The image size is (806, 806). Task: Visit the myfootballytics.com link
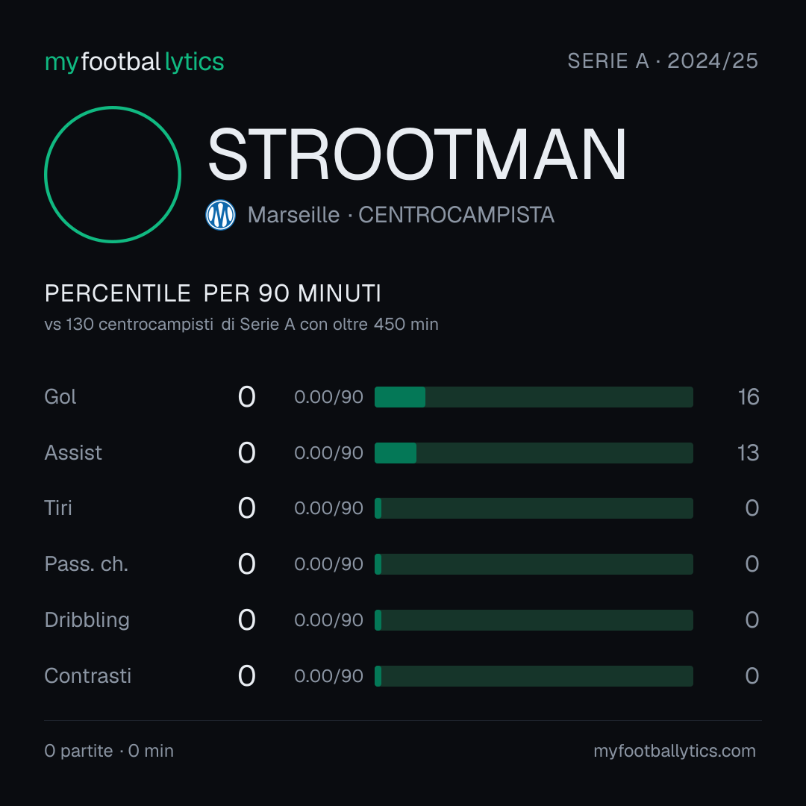[675, 751]
